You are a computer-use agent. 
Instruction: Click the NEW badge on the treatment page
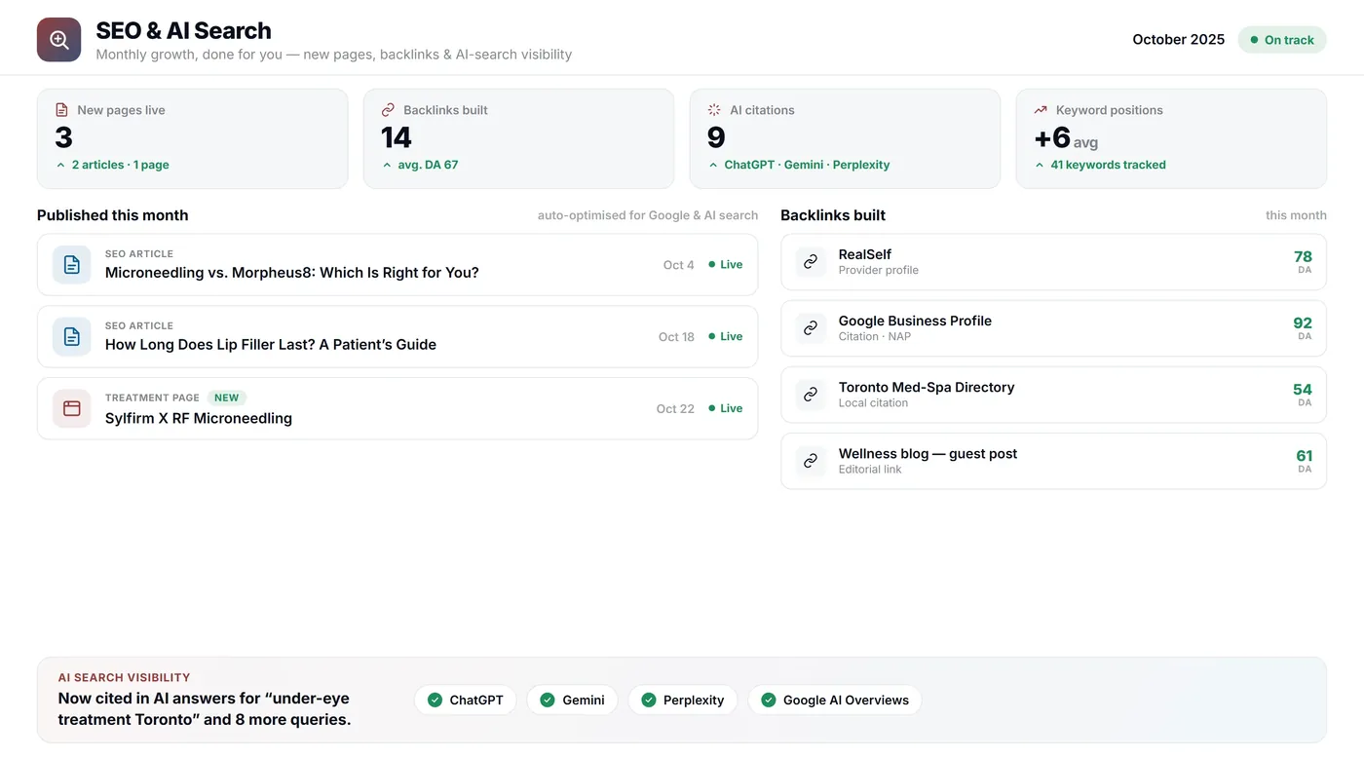click(x=227, y=398)
